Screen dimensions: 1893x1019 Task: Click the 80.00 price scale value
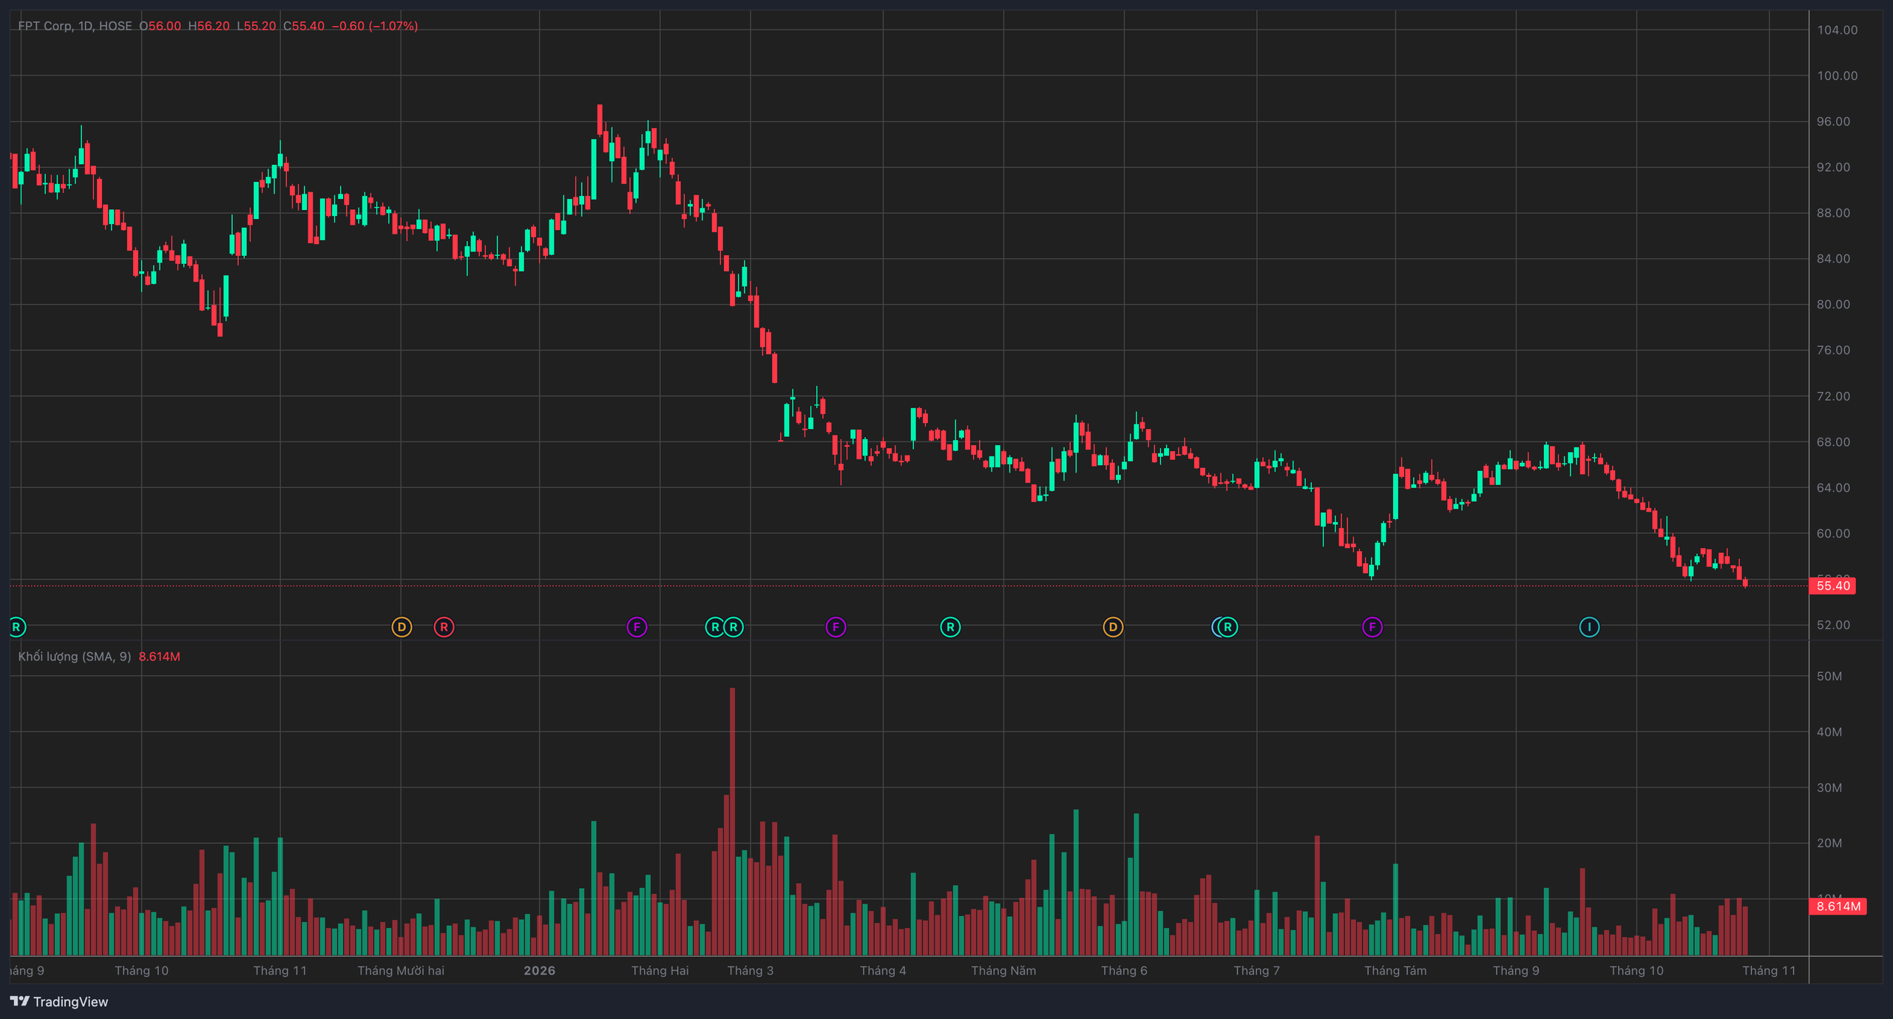(1833, 305)
